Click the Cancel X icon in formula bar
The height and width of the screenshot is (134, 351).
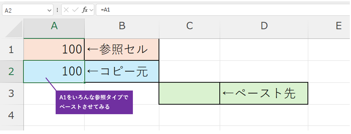click(x=66, y=10)
